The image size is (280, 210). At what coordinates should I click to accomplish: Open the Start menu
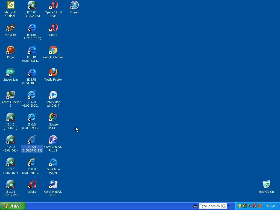(13, 206)
